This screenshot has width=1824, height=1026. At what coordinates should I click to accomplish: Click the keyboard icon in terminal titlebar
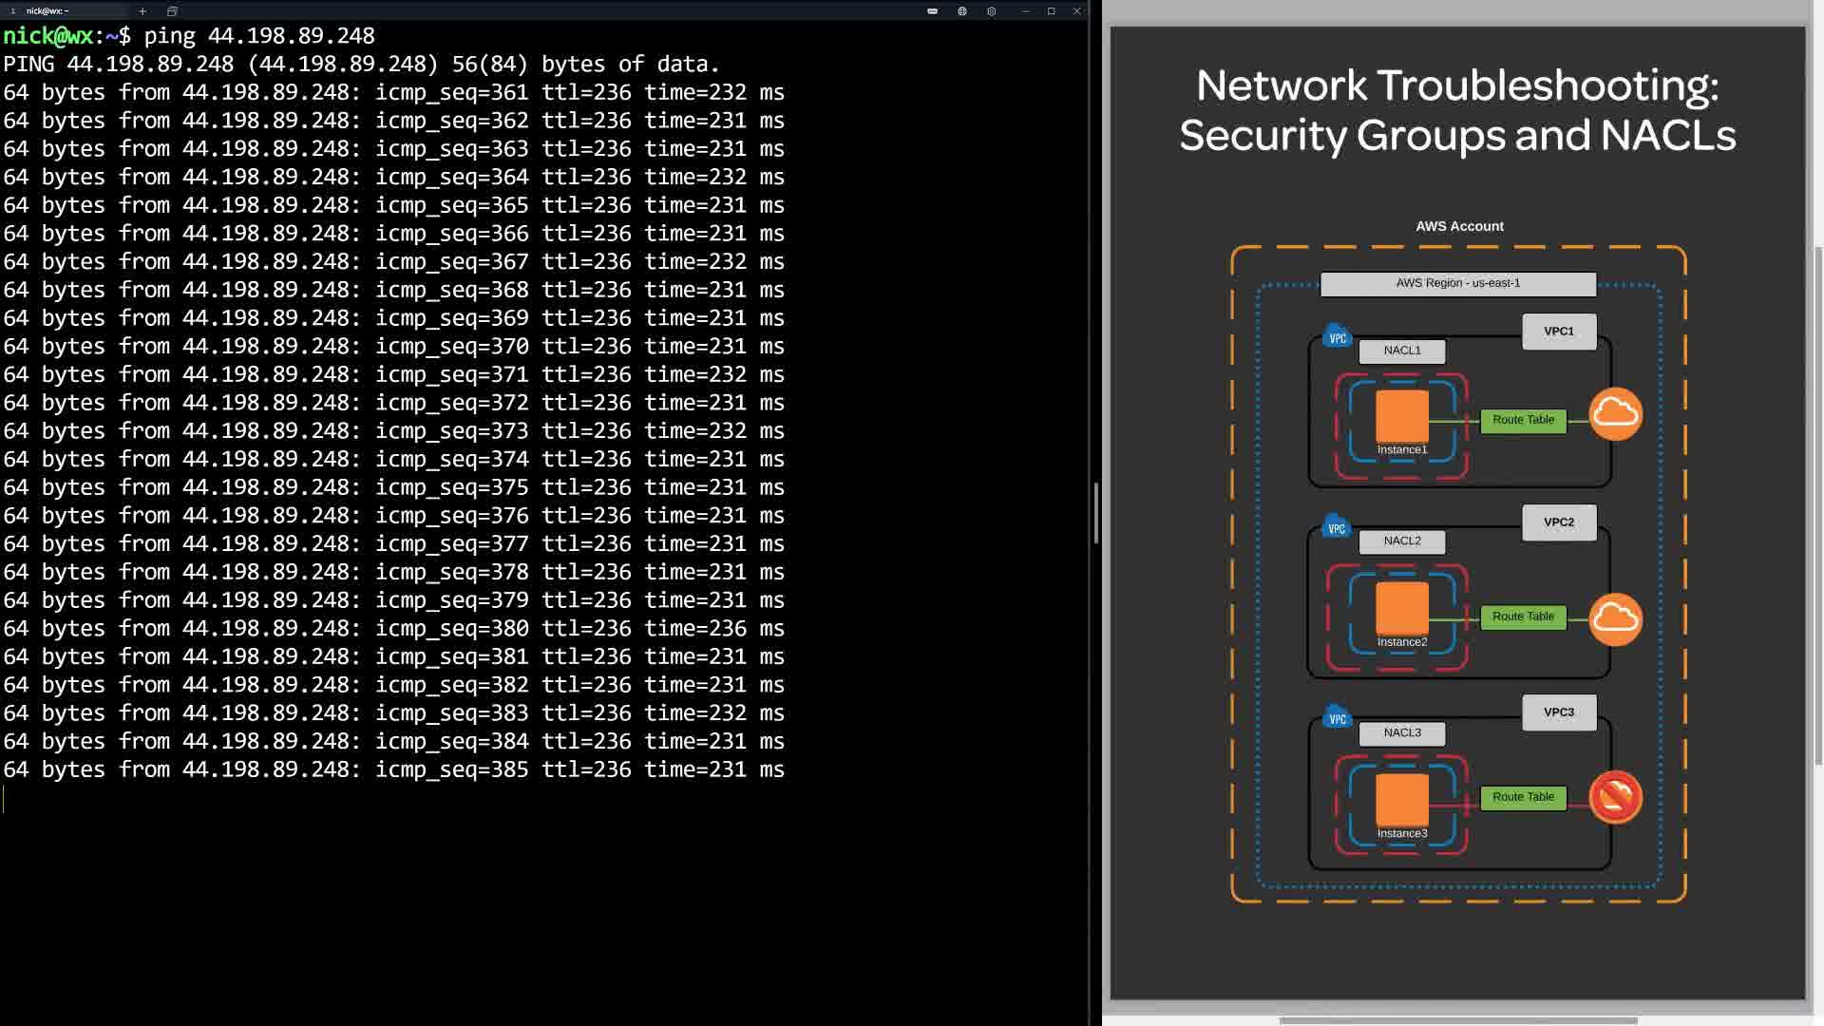click(932, 11)
